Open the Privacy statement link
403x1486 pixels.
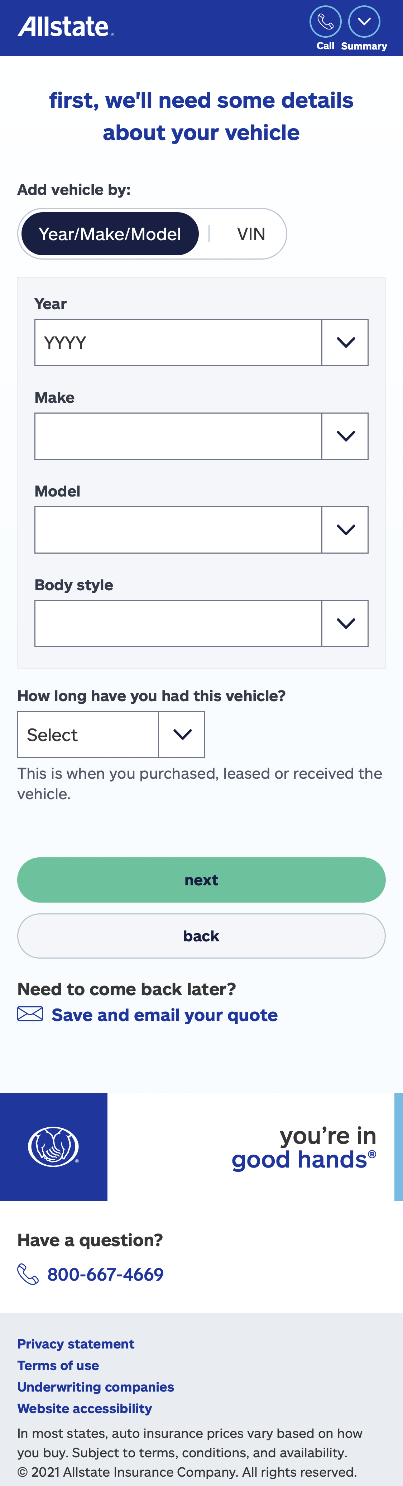(x=76, y=1344)
